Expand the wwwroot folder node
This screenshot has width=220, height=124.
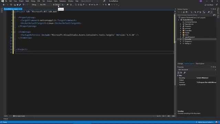pos(180,28)
